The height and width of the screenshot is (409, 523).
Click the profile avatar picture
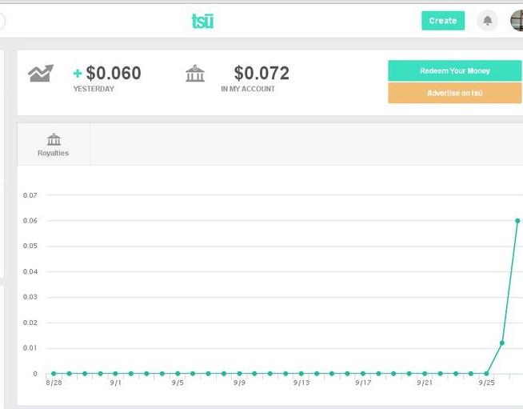[517, 21]
